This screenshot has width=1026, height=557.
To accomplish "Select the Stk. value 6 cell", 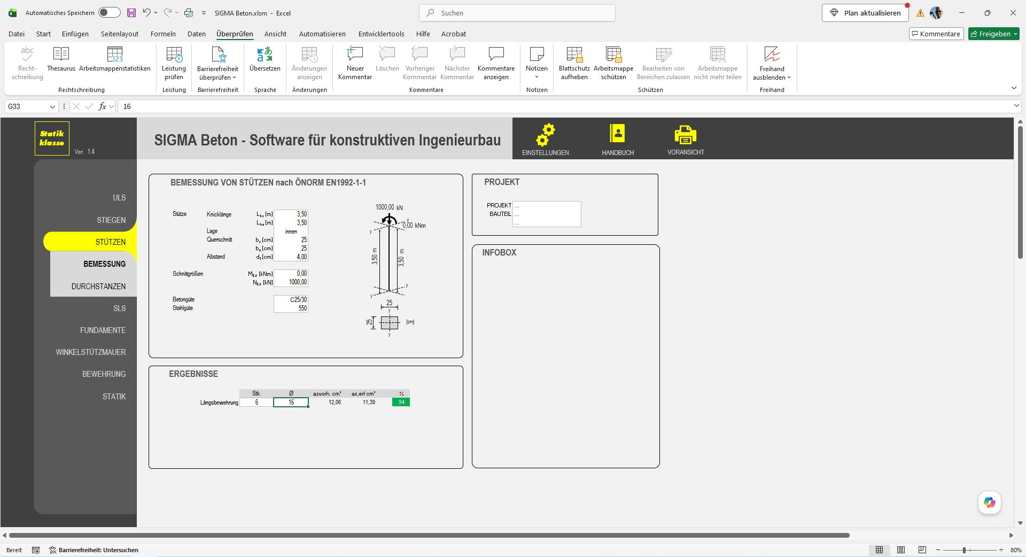I will pos(256,402).
